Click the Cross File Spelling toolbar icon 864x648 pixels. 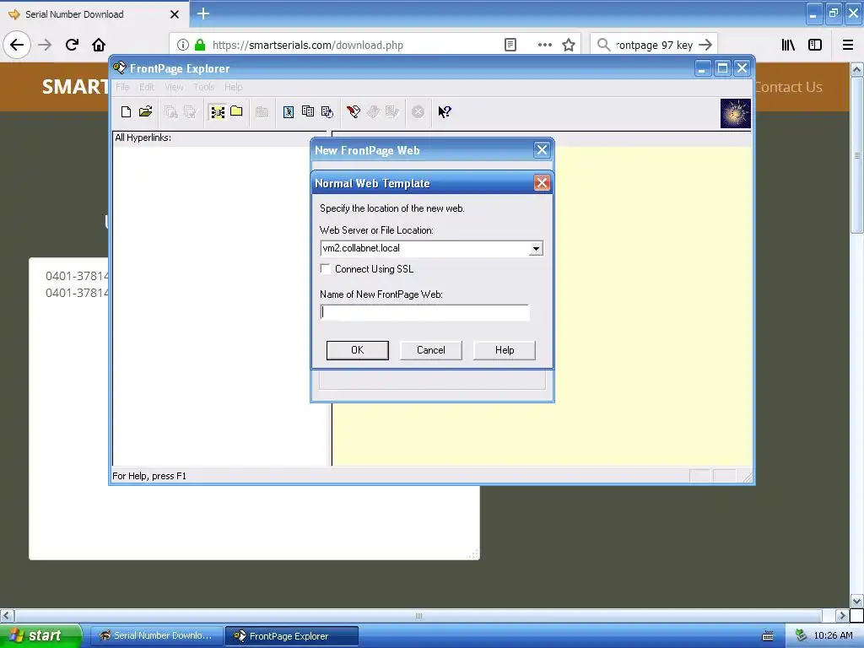(191, 112)
